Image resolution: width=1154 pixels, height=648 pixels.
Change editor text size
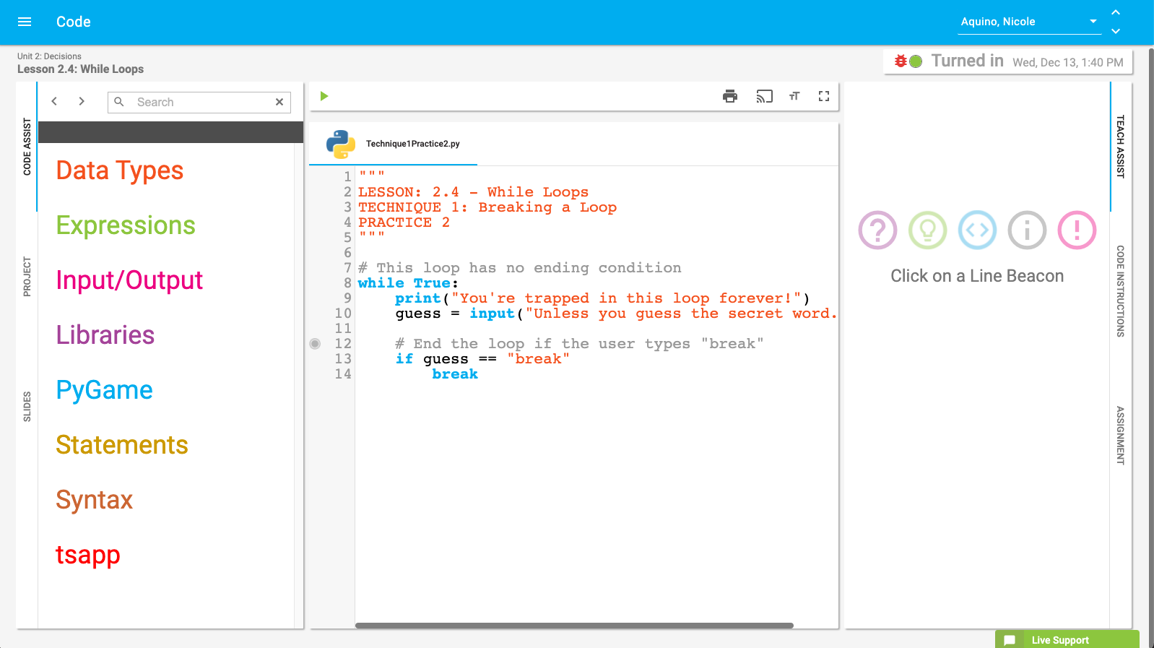(x=794, y=96)
